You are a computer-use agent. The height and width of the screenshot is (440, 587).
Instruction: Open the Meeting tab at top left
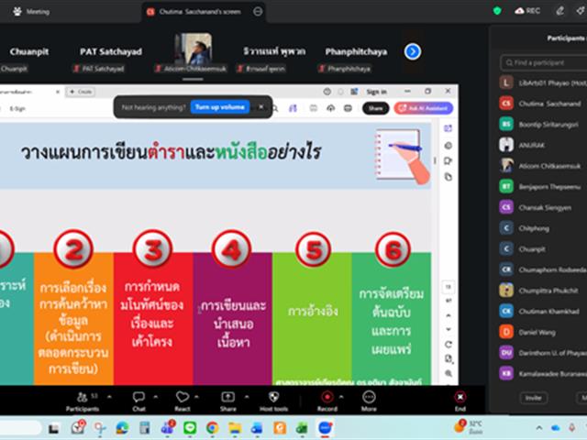point(31,12)
